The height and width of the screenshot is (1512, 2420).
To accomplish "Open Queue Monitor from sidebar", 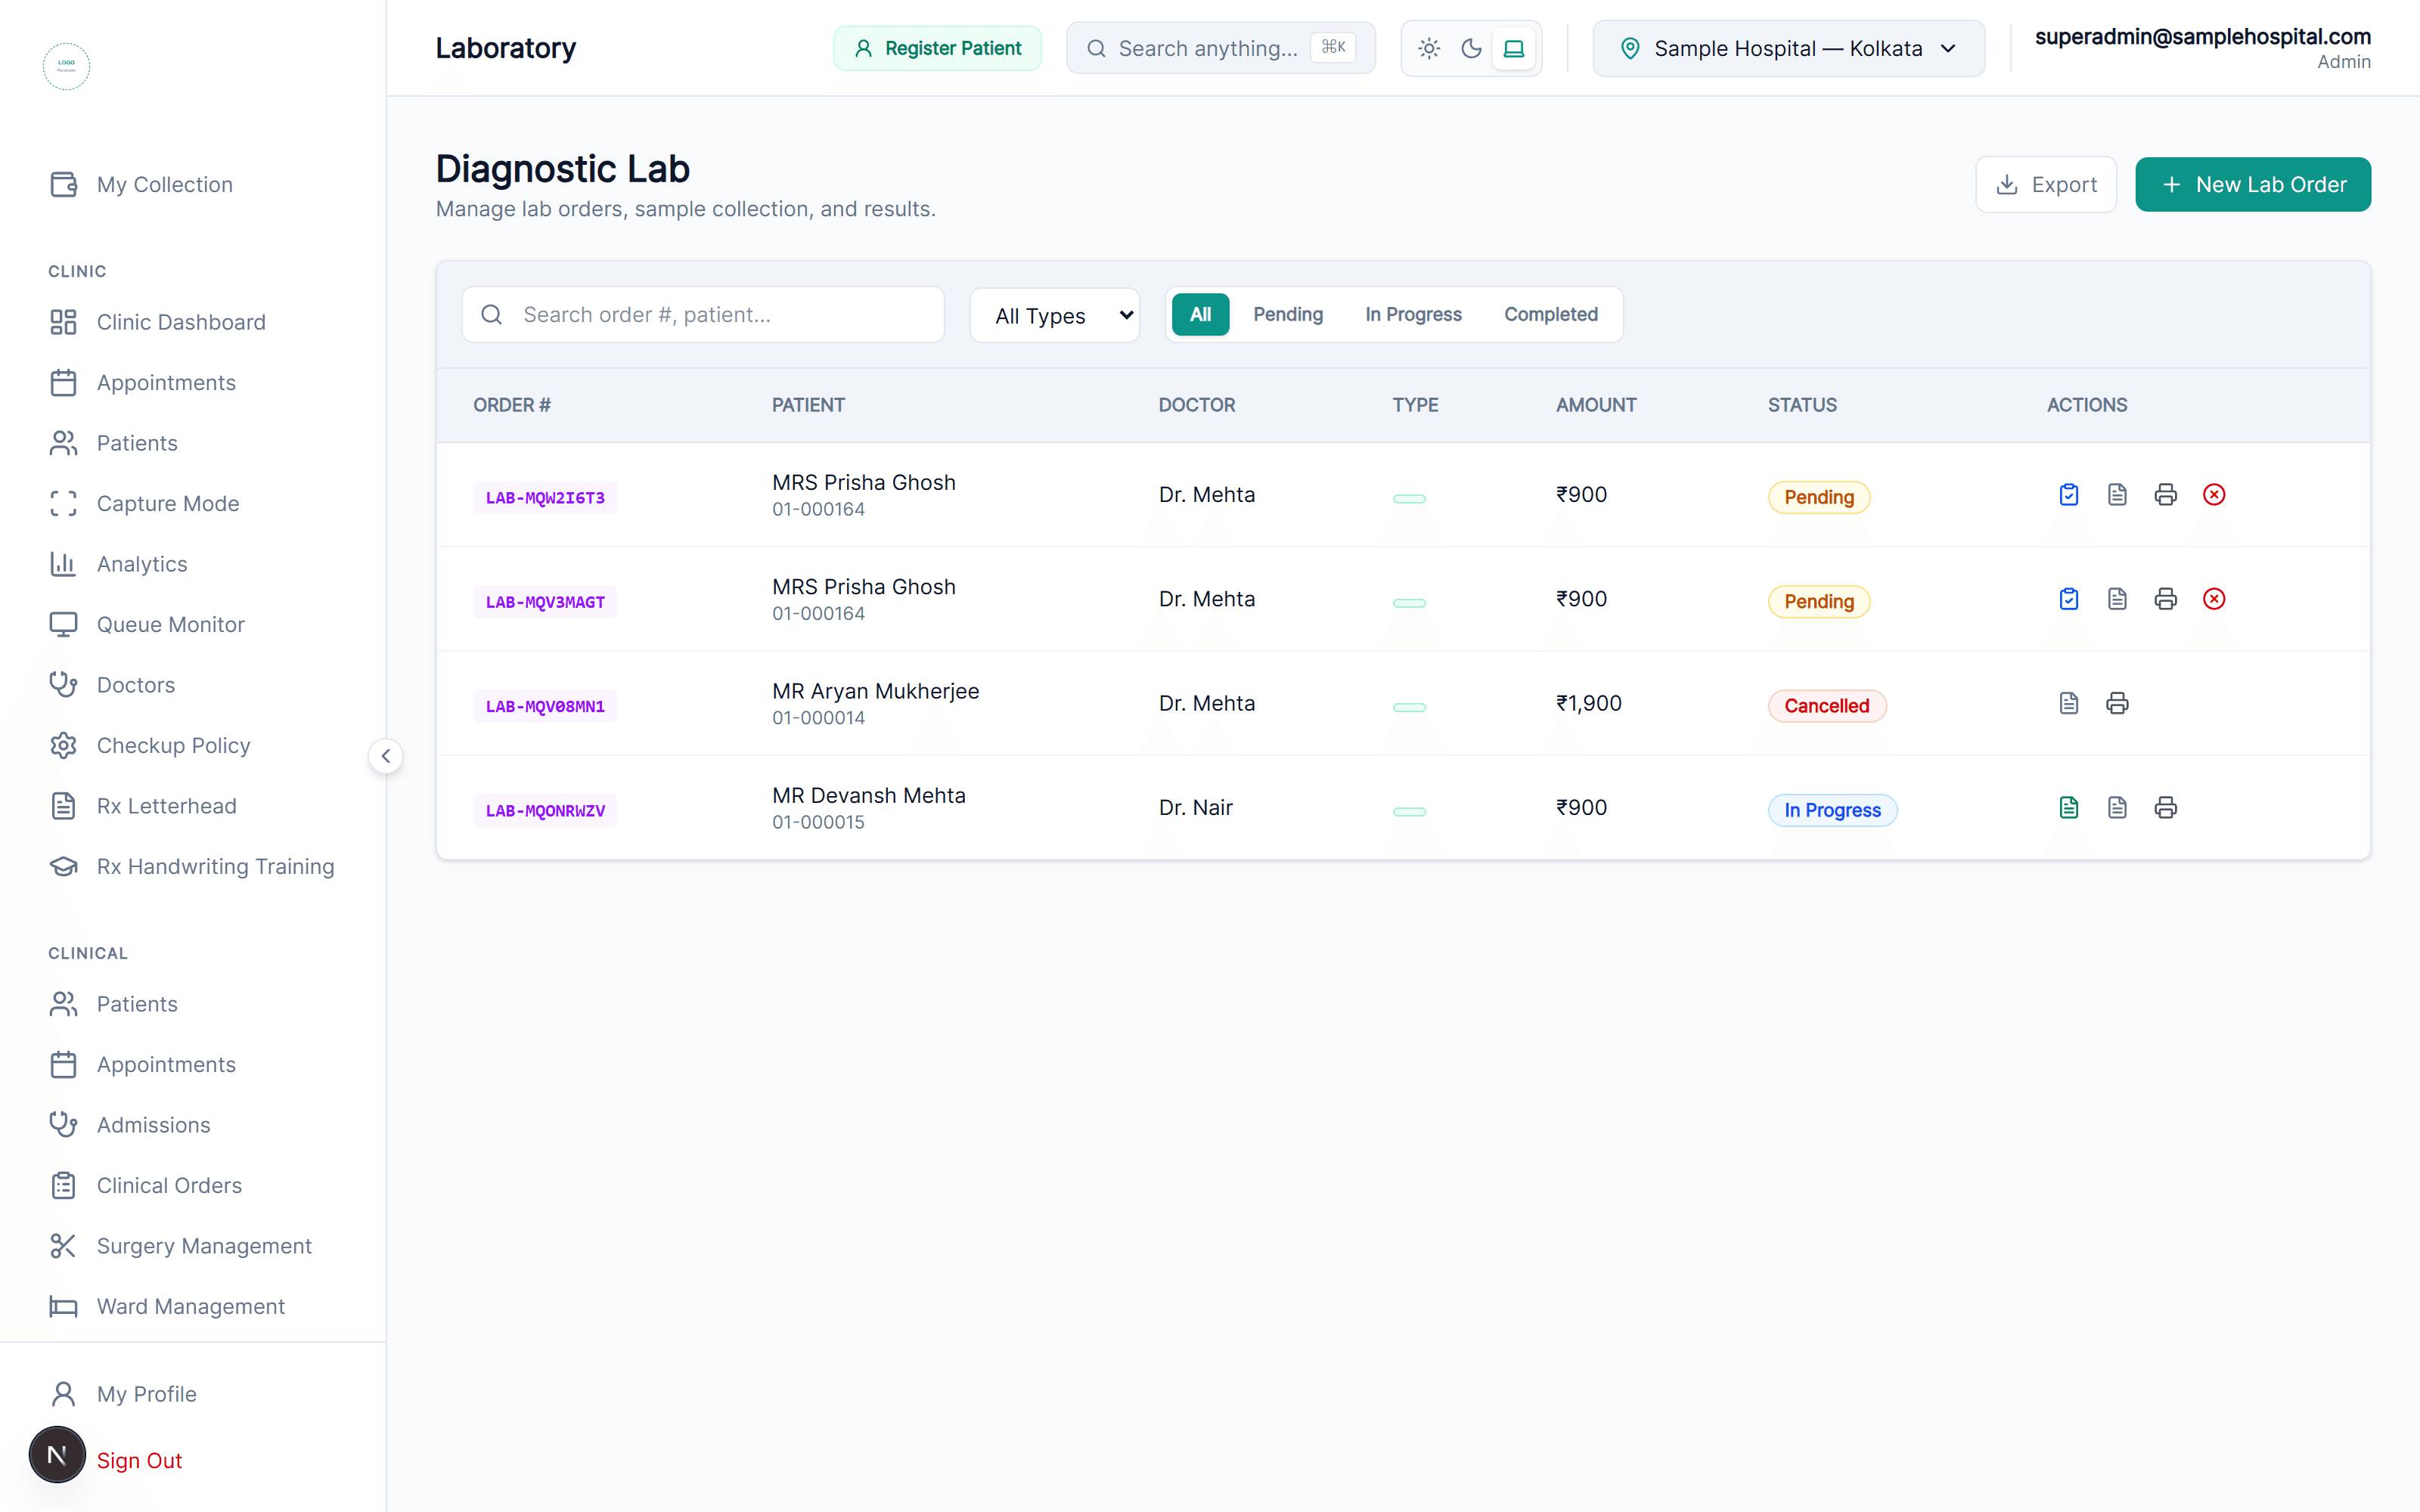I will tap(170, 624).
